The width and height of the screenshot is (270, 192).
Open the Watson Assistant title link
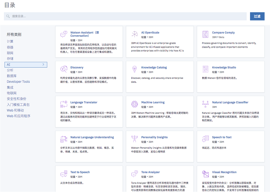click(85, 34)
